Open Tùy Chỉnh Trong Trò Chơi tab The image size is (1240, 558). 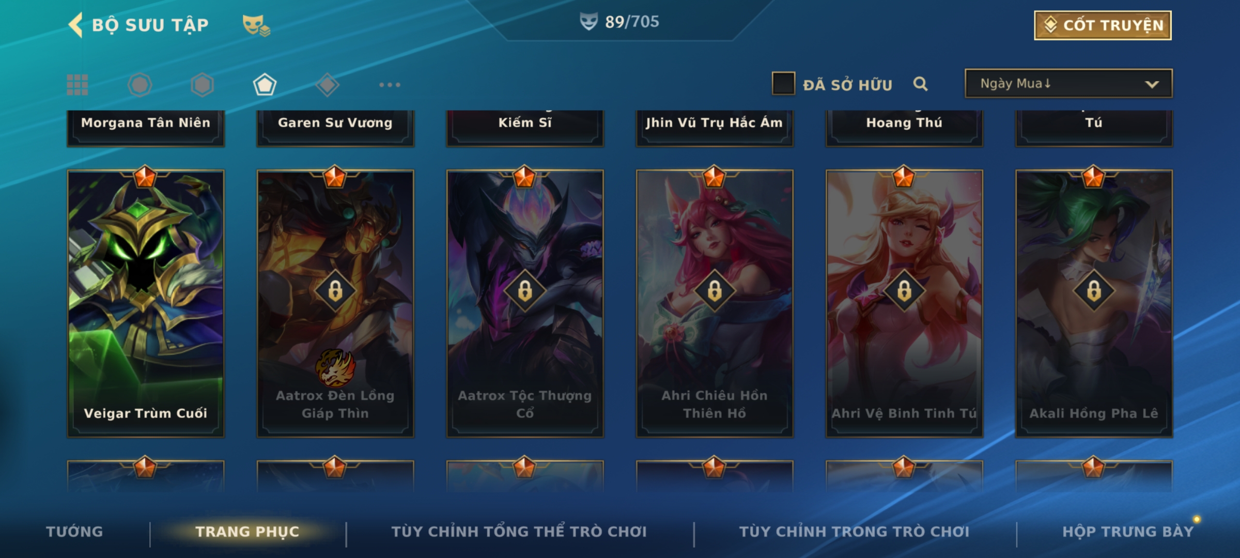[854, 532]
